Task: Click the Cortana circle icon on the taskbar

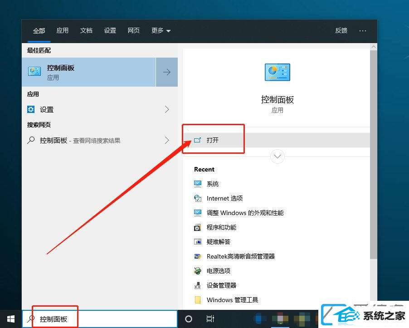Action: coord(188,319)
